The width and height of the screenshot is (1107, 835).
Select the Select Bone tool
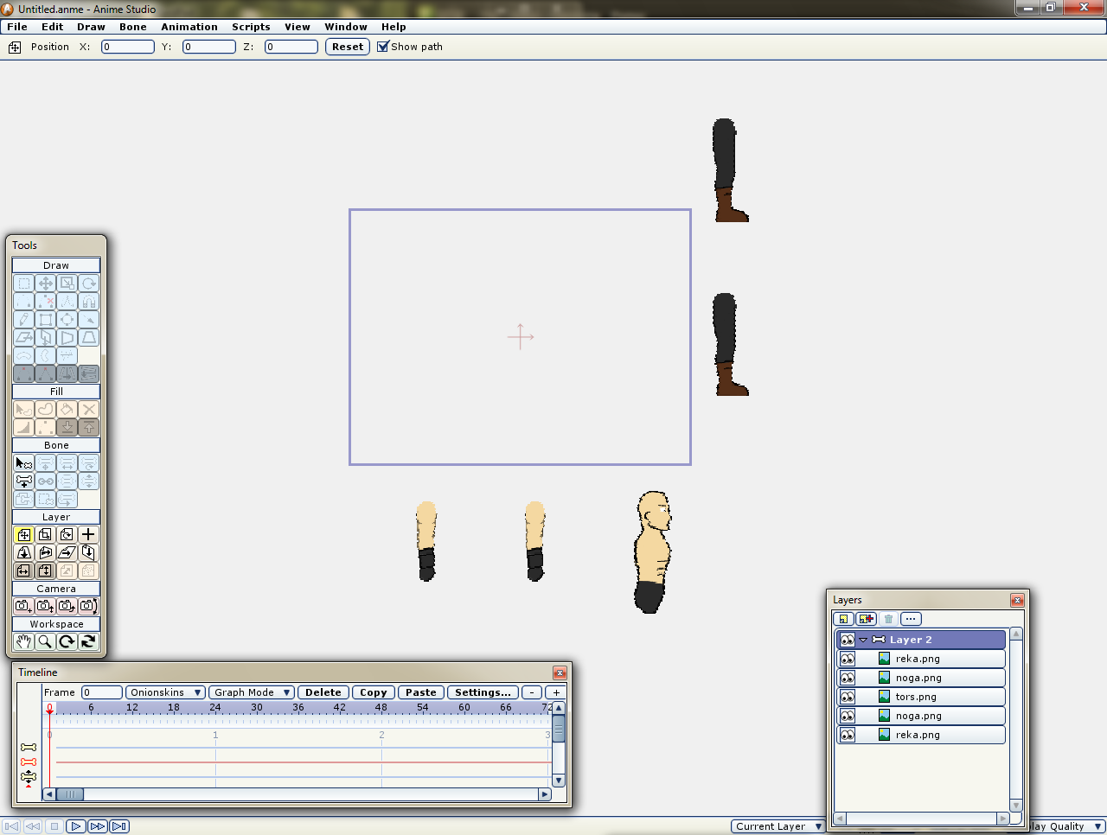point(23,463)
